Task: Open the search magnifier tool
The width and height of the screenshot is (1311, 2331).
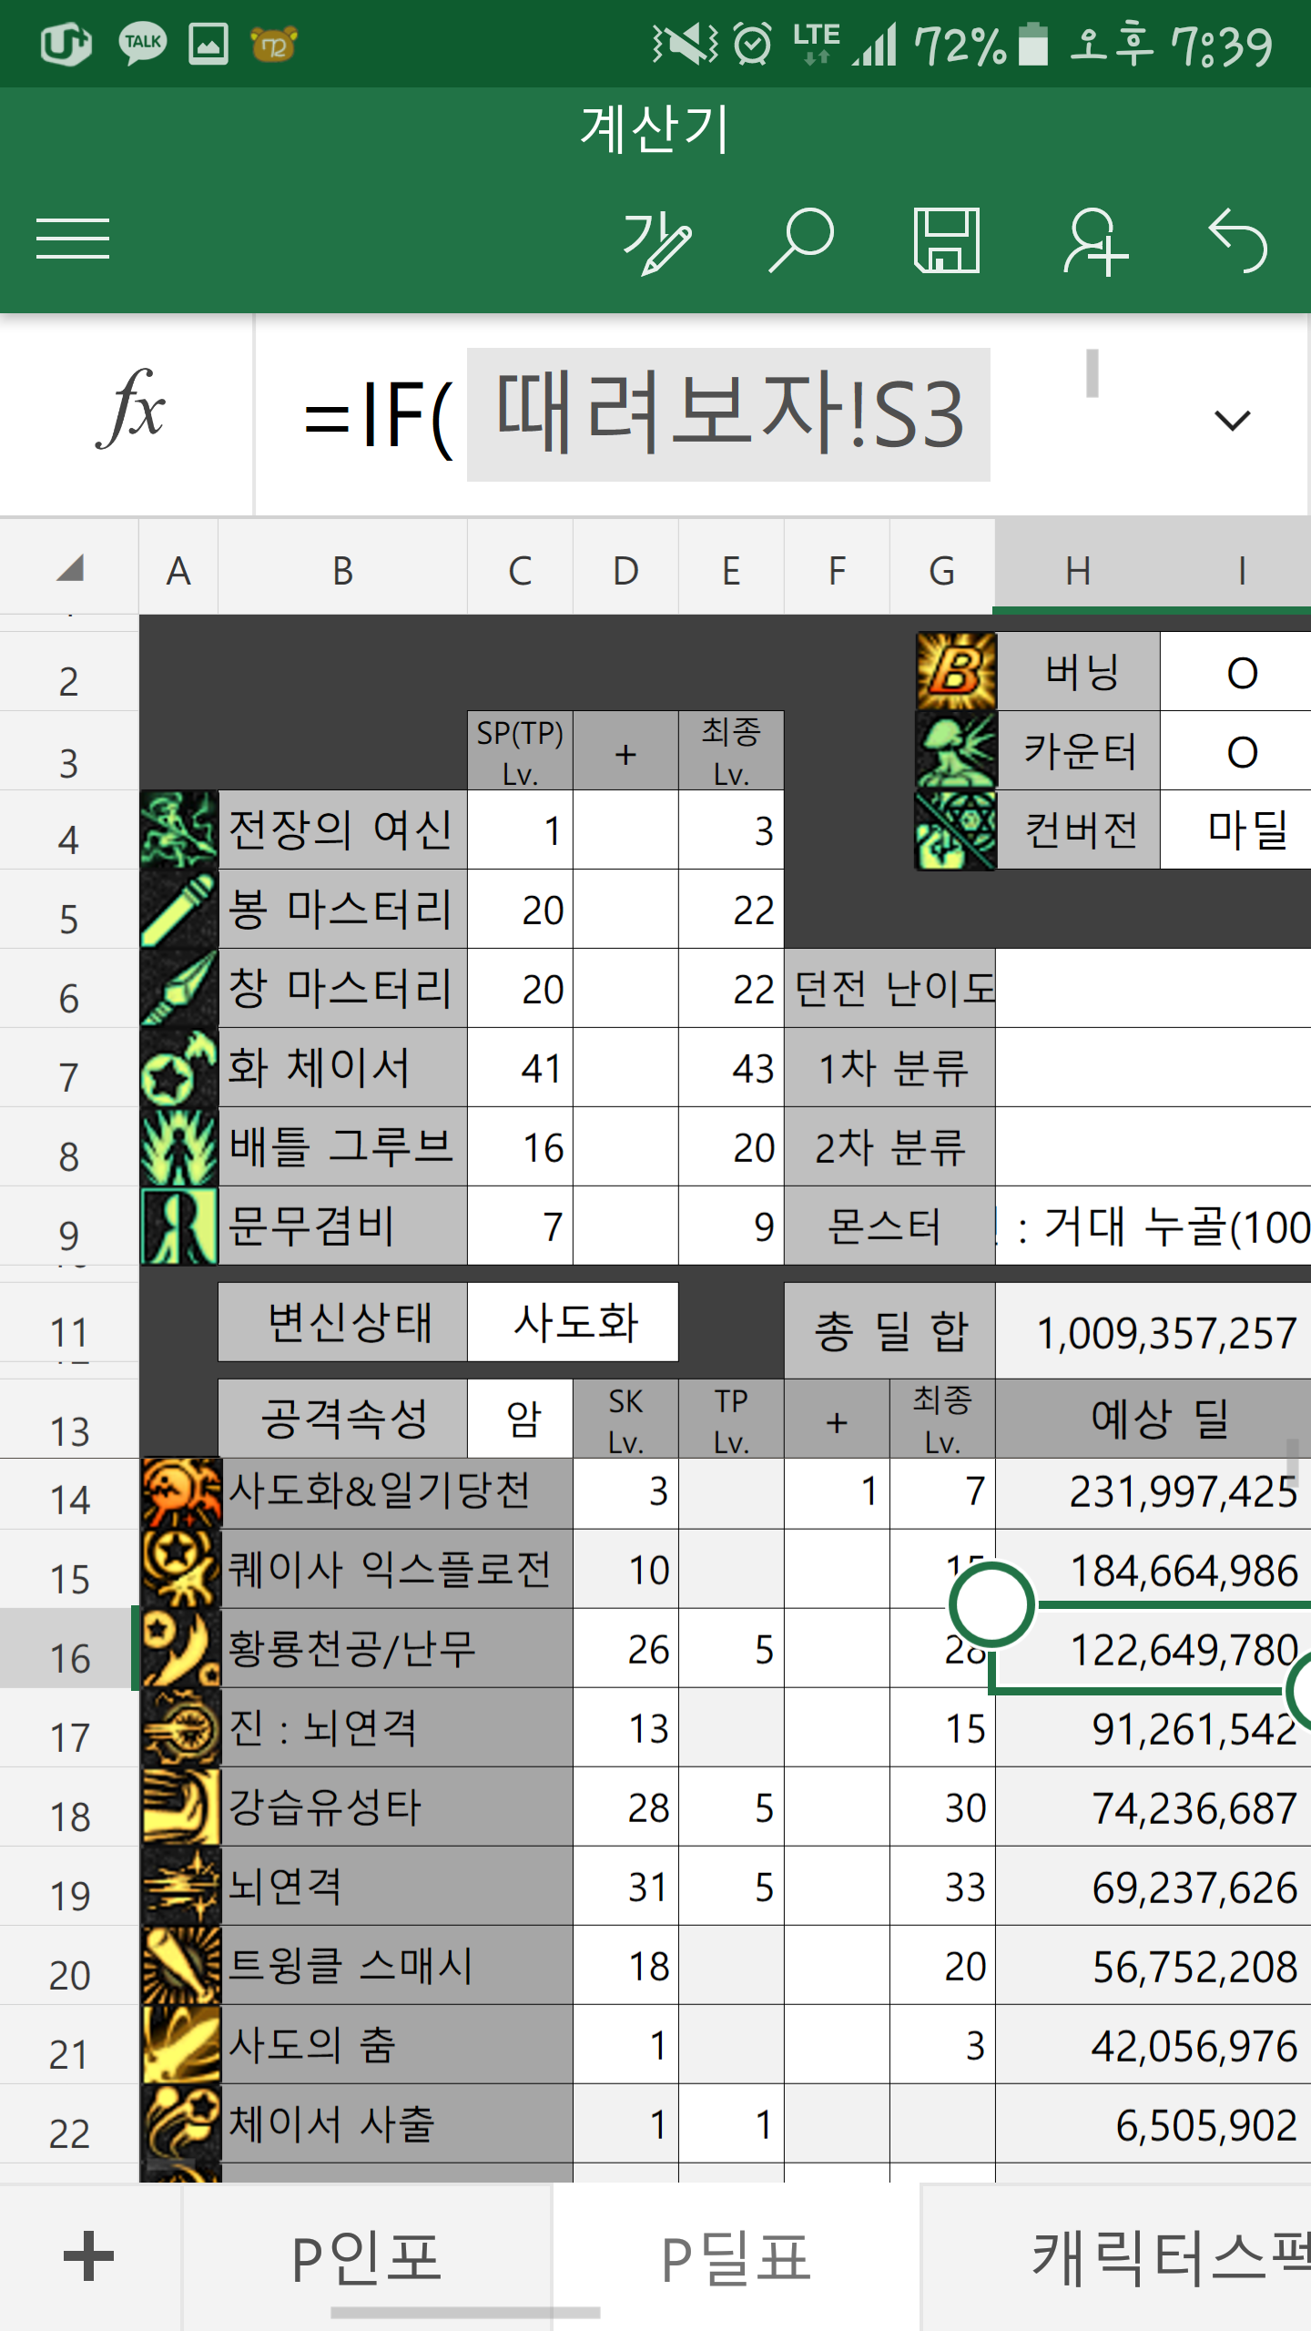Action: pos(801,239)
